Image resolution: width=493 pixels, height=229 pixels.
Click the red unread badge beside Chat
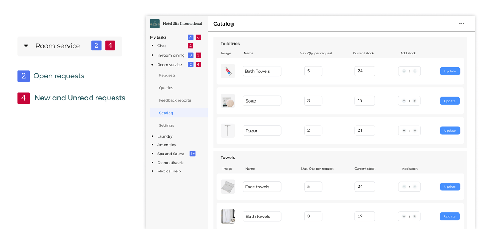pos(191,46)
